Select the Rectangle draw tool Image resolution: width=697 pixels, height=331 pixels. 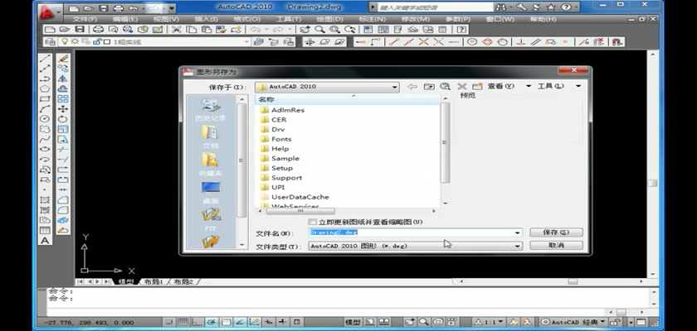point(45,98)
